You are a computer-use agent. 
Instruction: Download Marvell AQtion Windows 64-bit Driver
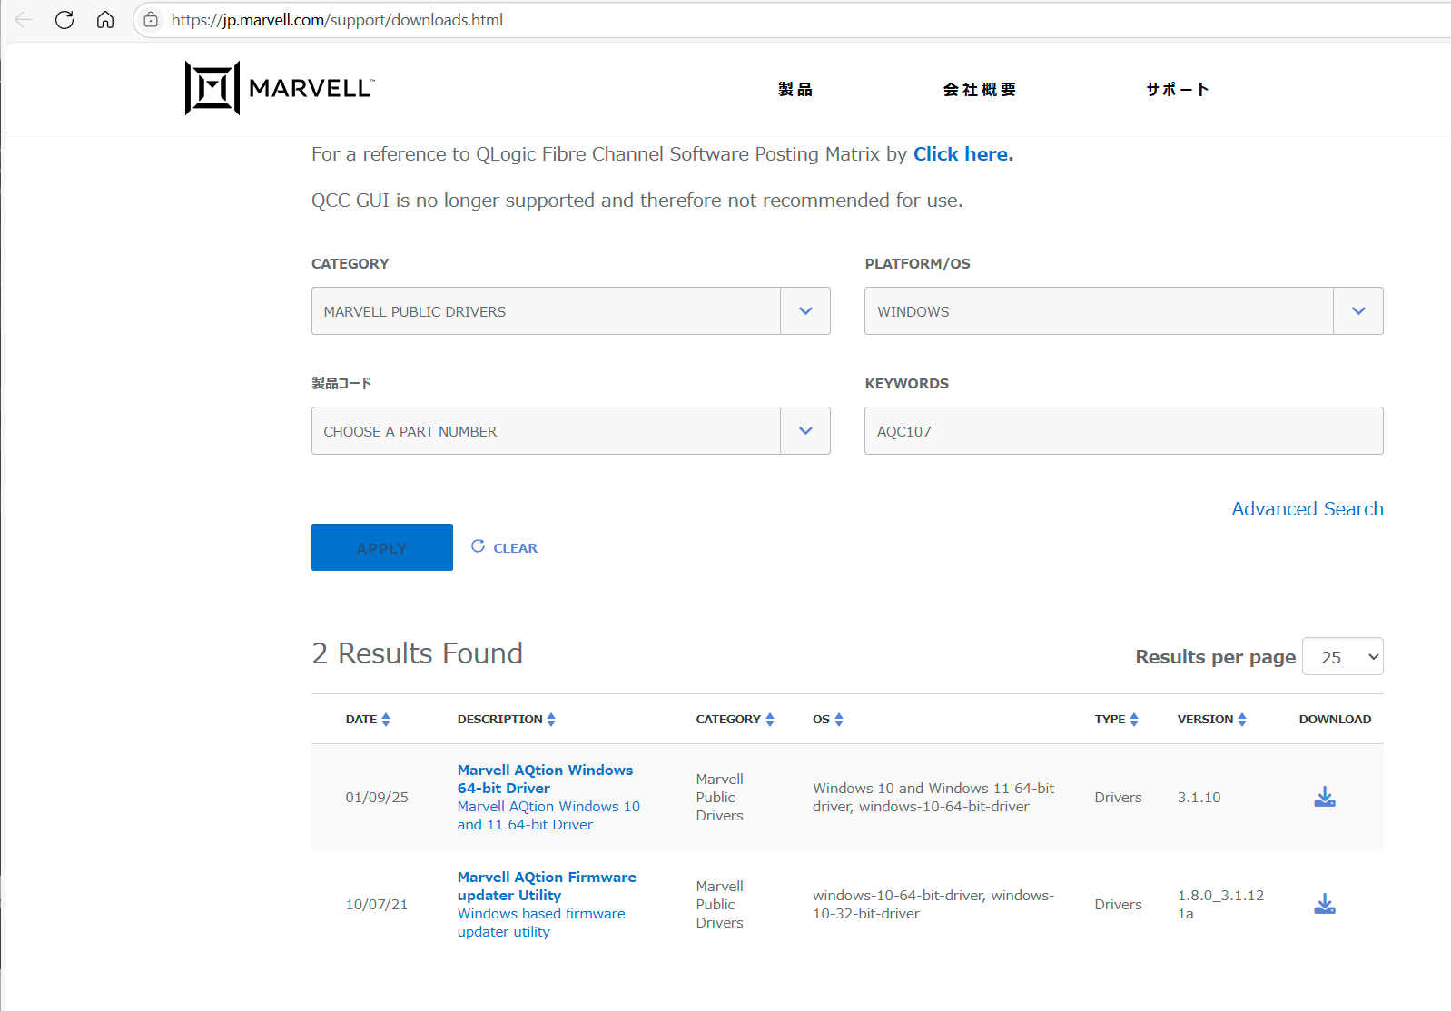[x=1325, y=797]
